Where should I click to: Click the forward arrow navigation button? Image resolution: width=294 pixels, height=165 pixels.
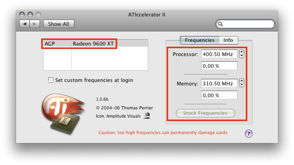34,24
